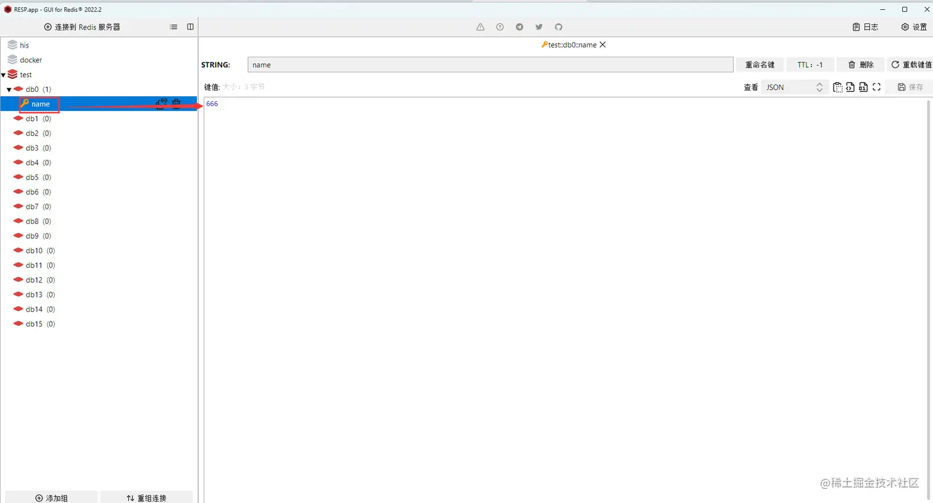Image resolution: width=933 pixels, height=503 pixels.
Task: Click TTL: -1 button
Action: (x=810, y=65)
